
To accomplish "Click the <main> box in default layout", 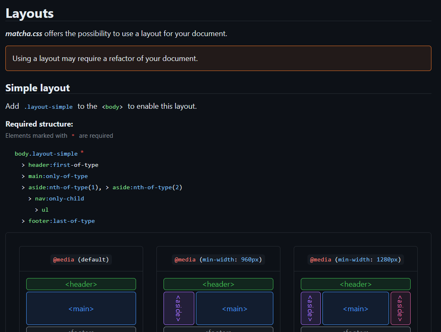I will pos(81,308).
